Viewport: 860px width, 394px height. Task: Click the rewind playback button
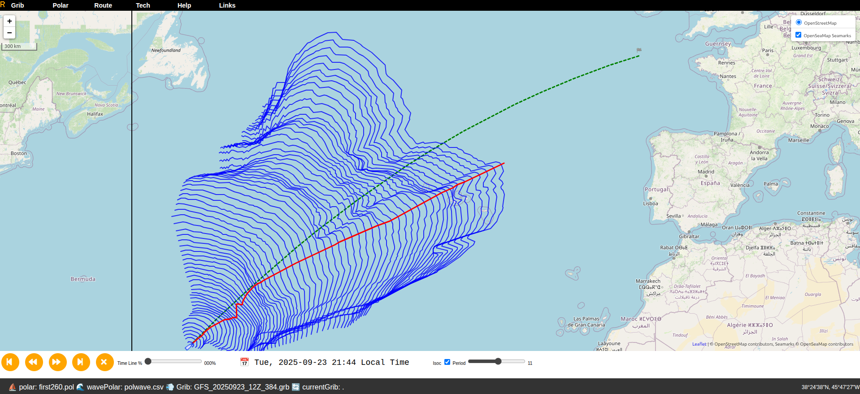click(34, 362)
